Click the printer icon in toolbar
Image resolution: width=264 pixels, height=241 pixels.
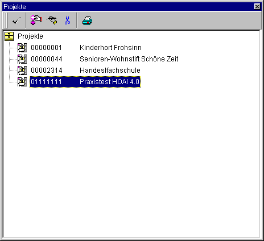coord(87,20)
